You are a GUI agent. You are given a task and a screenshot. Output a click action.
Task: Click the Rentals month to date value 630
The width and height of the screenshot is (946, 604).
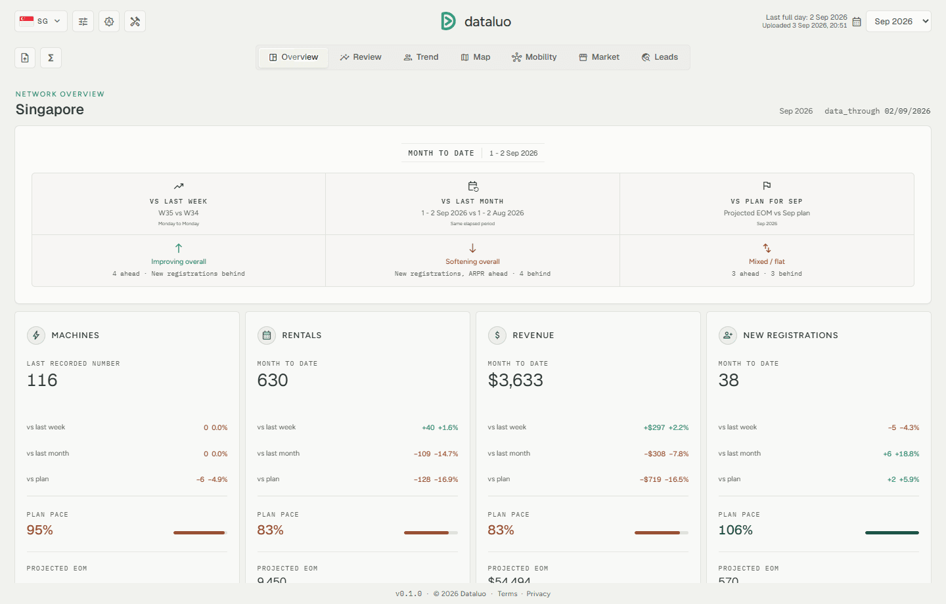point(273,380)
